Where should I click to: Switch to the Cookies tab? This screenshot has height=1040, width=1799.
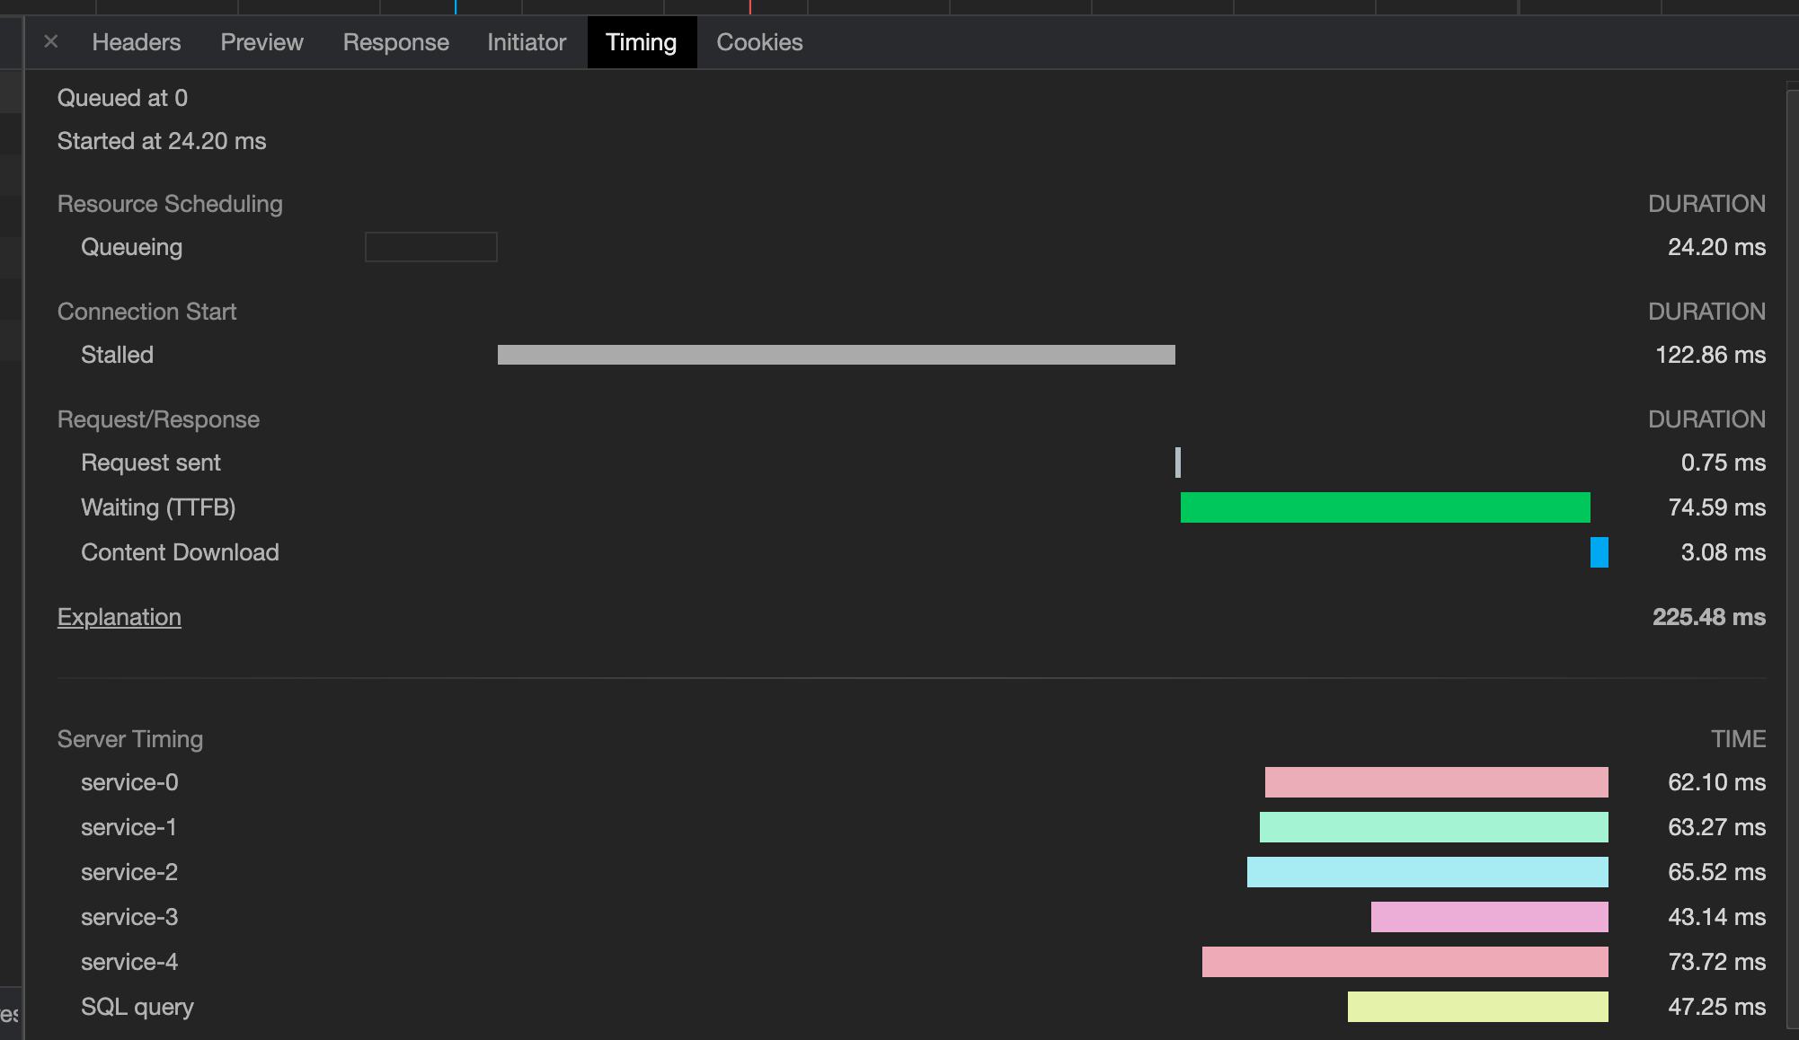click(x=758, y=41)
